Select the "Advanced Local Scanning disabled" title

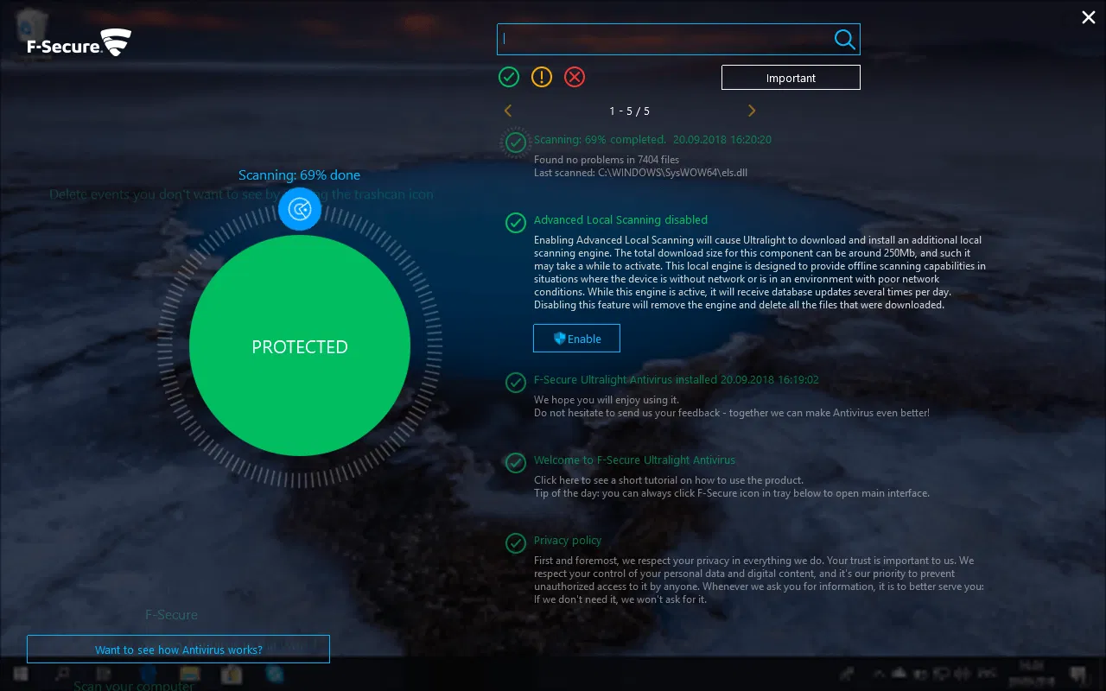point(620,220)
